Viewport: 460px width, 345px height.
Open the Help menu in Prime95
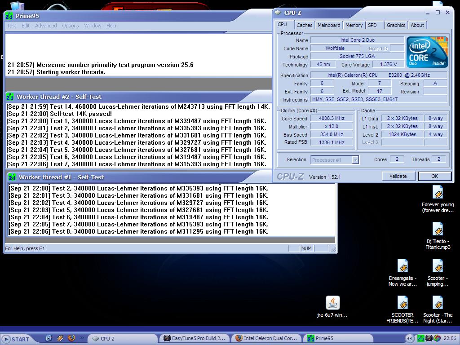pos(111,26)
